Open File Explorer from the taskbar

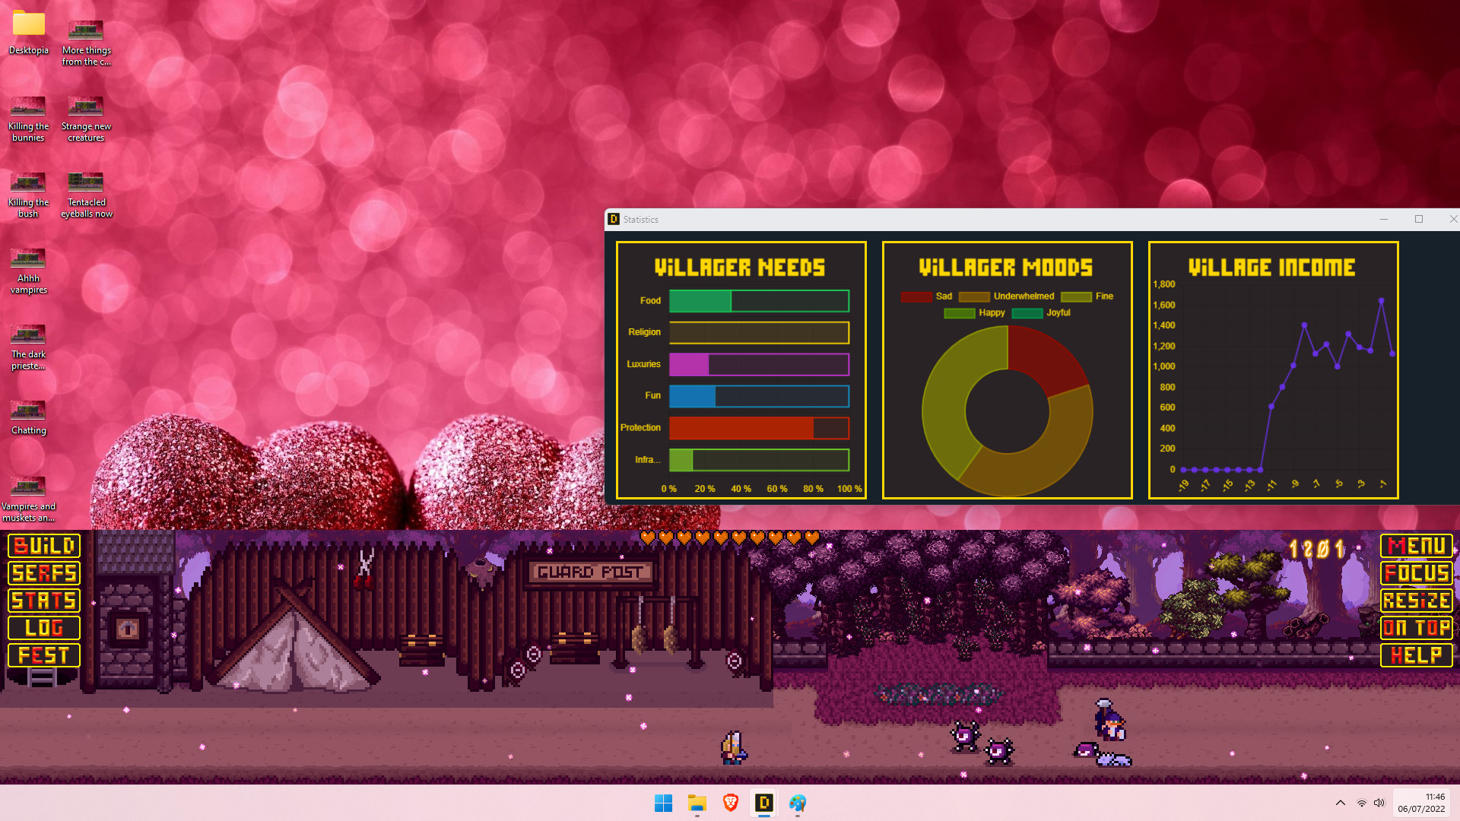click(697, 803)
